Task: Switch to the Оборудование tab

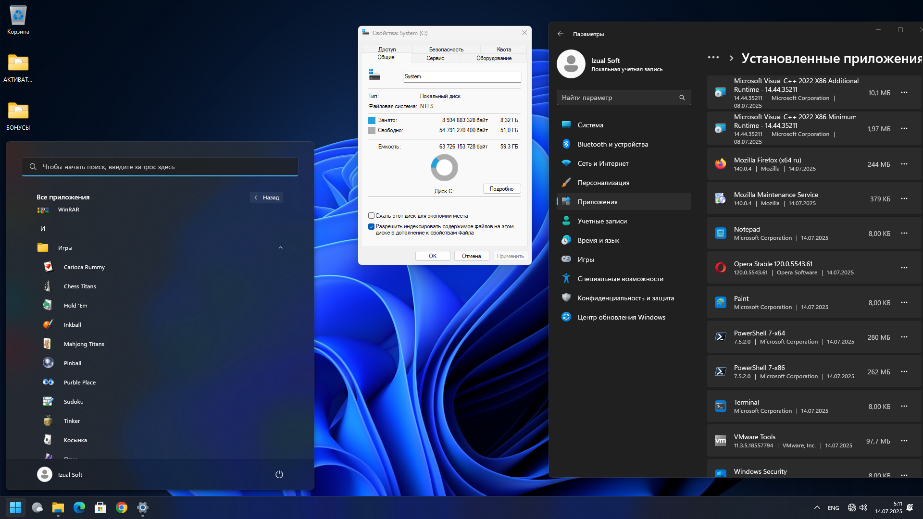Action: point(494,58)
